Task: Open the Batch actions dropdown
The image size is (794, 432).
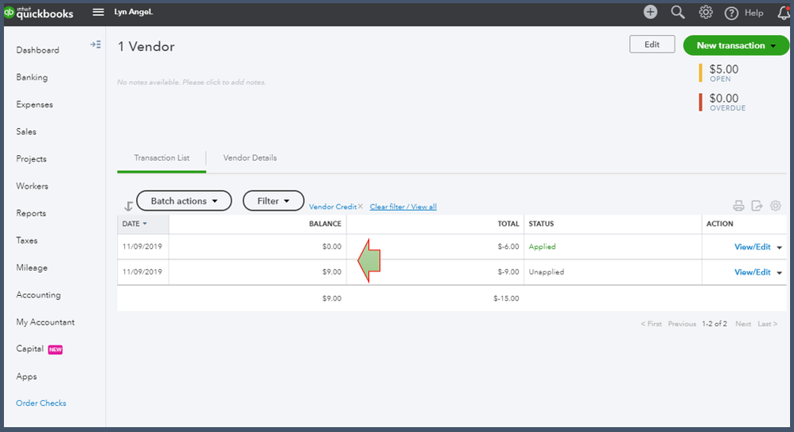Action: [x=184, y=201]
